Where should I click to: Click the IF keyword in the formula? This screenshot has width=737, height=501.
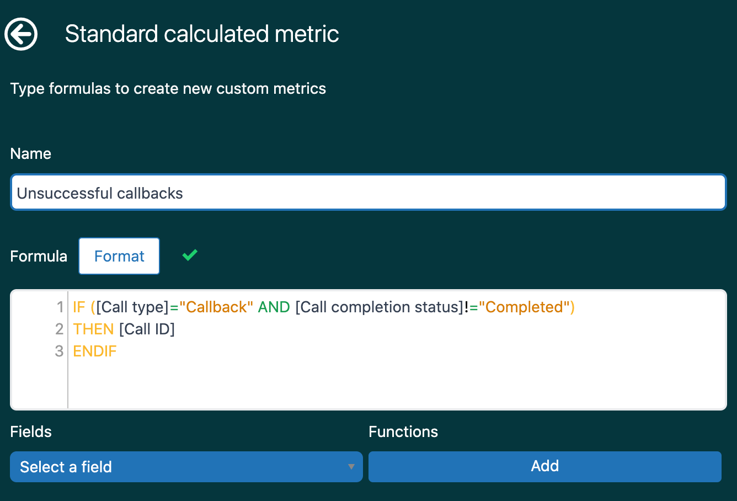tap(79, 307)
